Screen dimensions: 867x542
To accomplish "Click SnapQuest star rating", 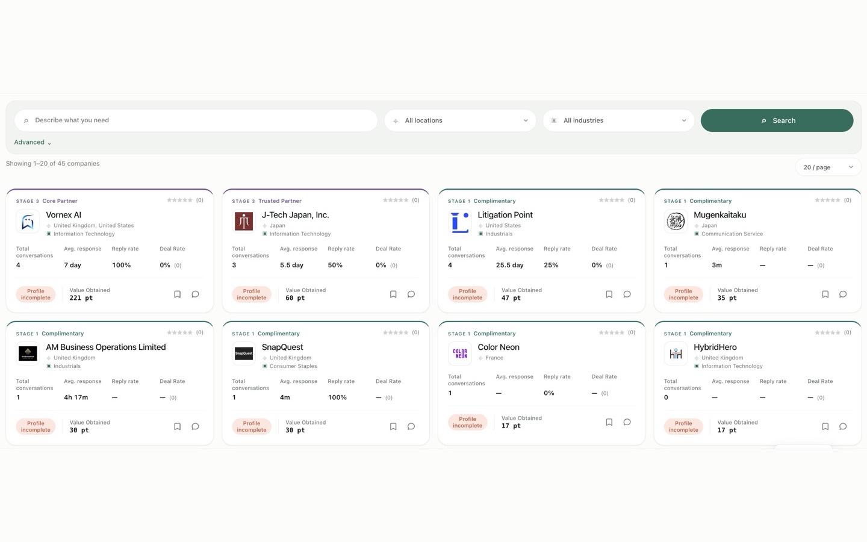I will [396, 332].
